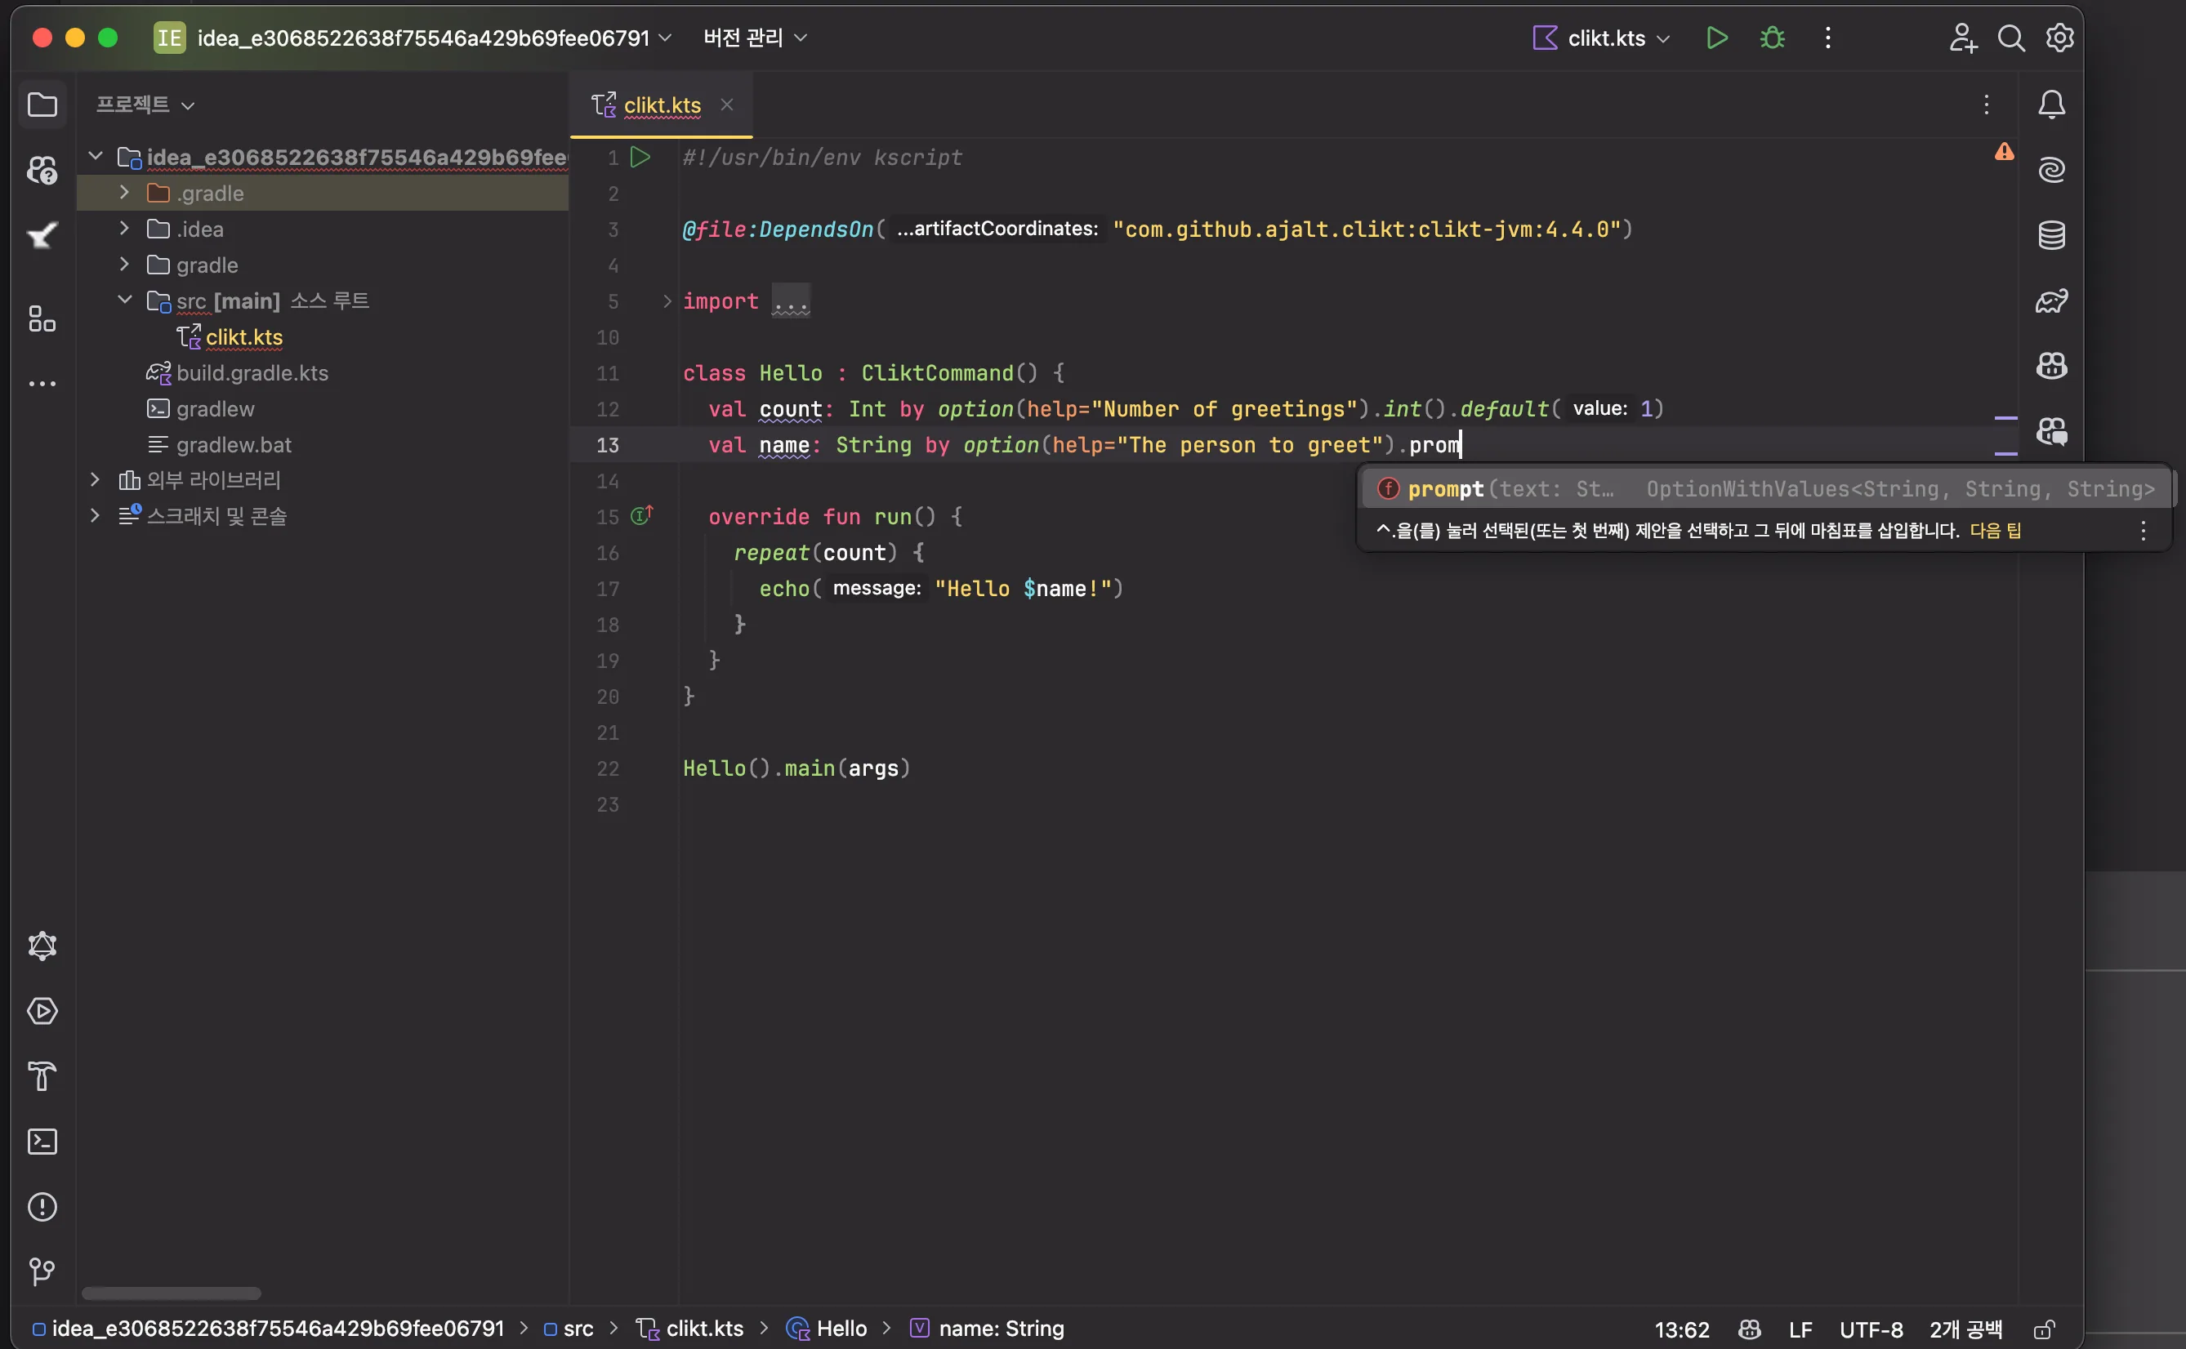Change the UTF-8 encoding in status bar
This screenshot has height=1349, width=2186.
click(x=1870, y=1329)
